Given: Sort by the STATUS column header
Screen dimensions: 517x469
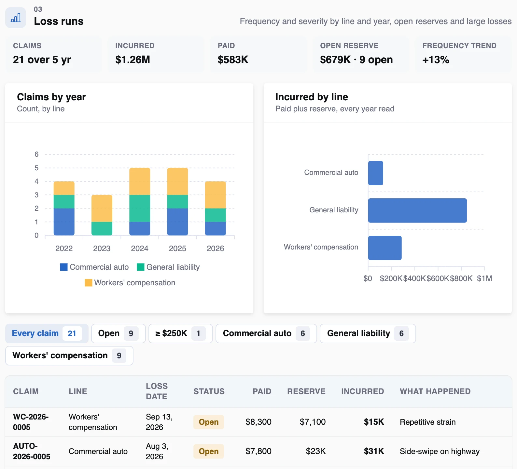Looking at the screenshot, I should point(209,391).
